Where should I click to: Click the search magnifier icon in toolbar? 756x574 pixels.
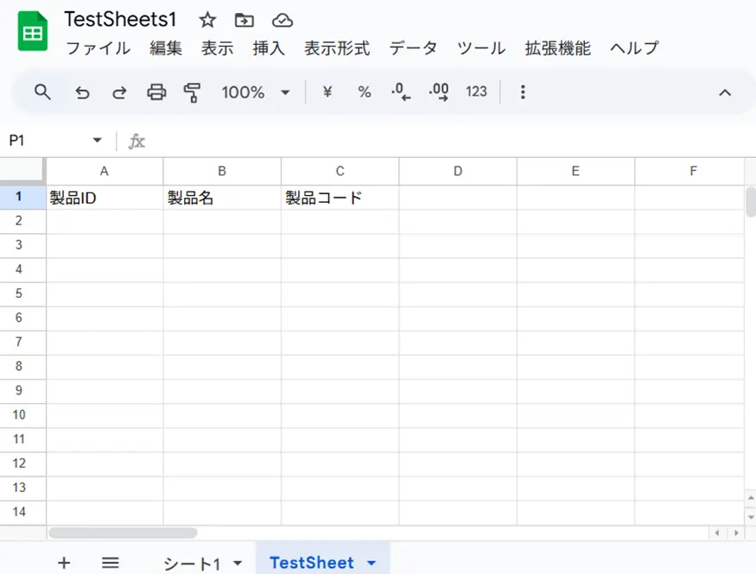pyautogui.click(x=42, y=91)
